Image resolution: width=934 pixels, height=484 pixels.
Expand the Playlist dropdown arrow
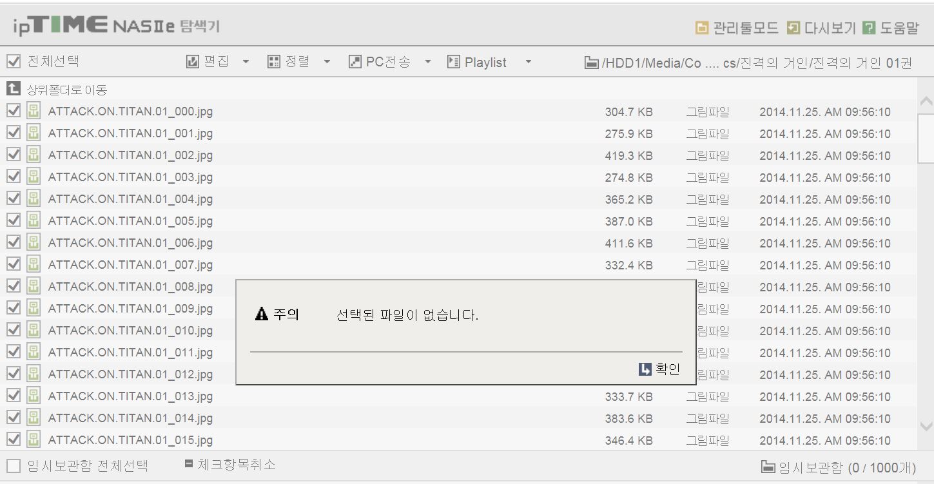tap(529, 62)
